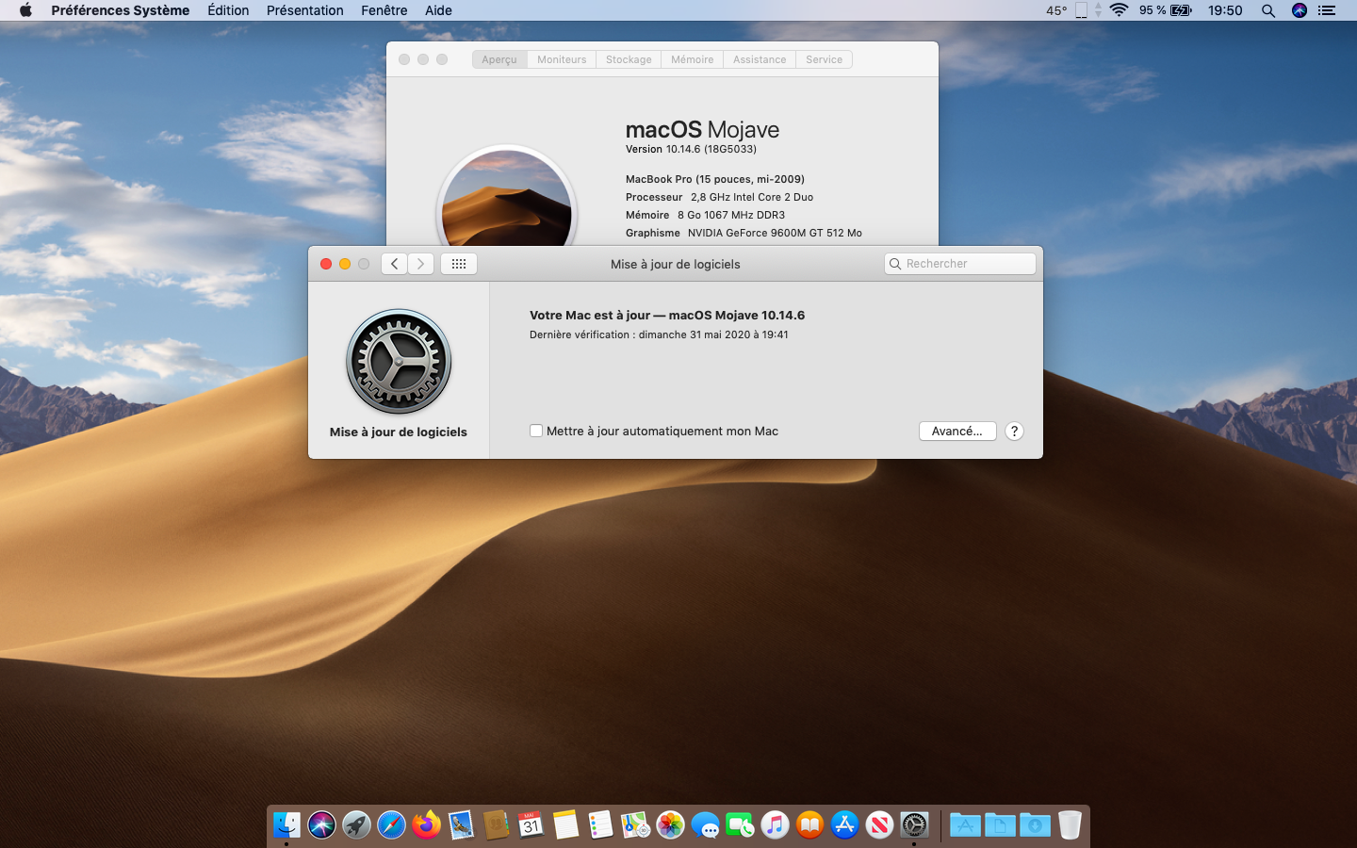Screen dimensions: 1357x848
Task: Minimize the Mise à jour de logiciels window
Action: [x=345, y=264]
